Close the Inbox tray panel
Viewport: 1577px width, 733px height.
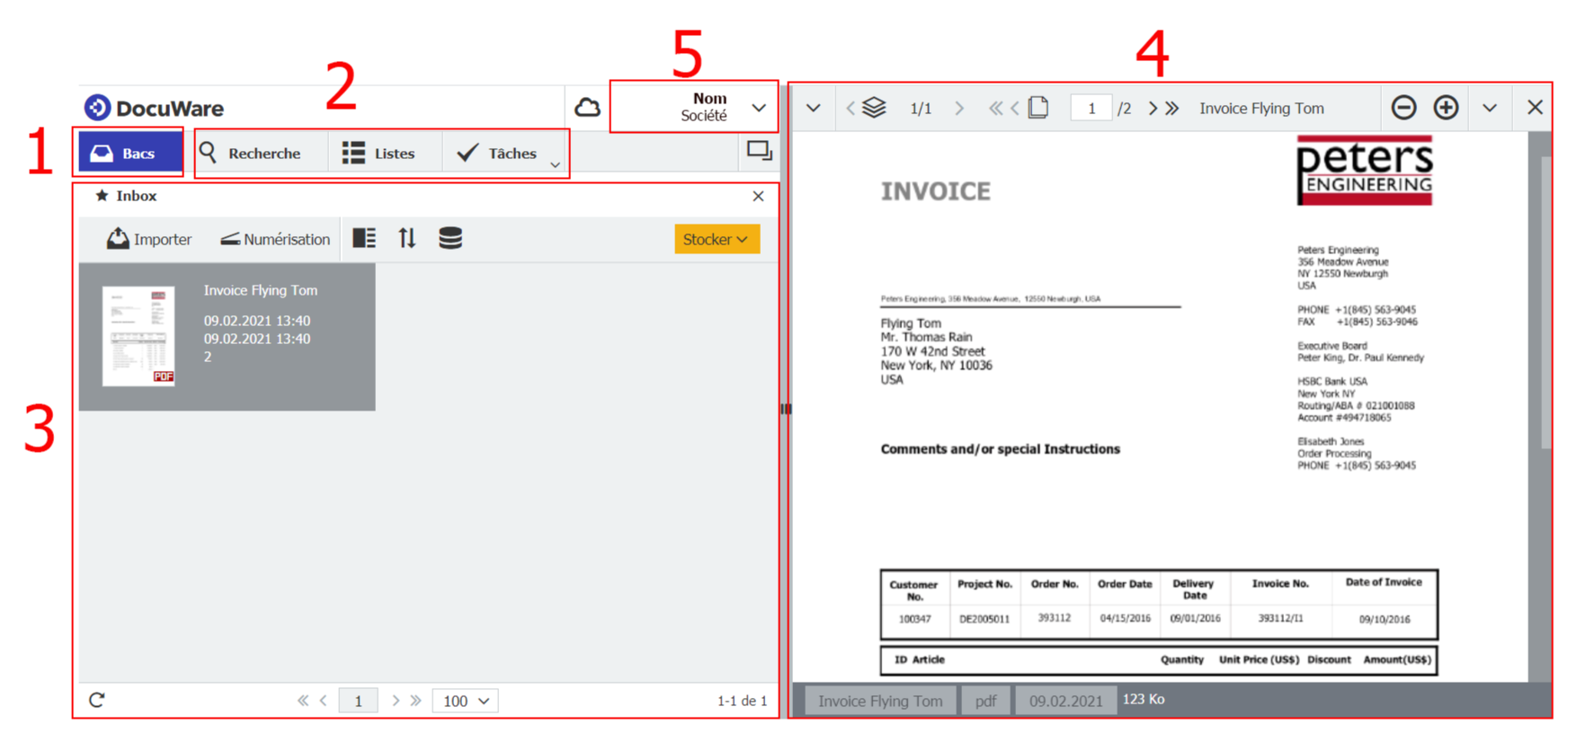click(758, 196)
